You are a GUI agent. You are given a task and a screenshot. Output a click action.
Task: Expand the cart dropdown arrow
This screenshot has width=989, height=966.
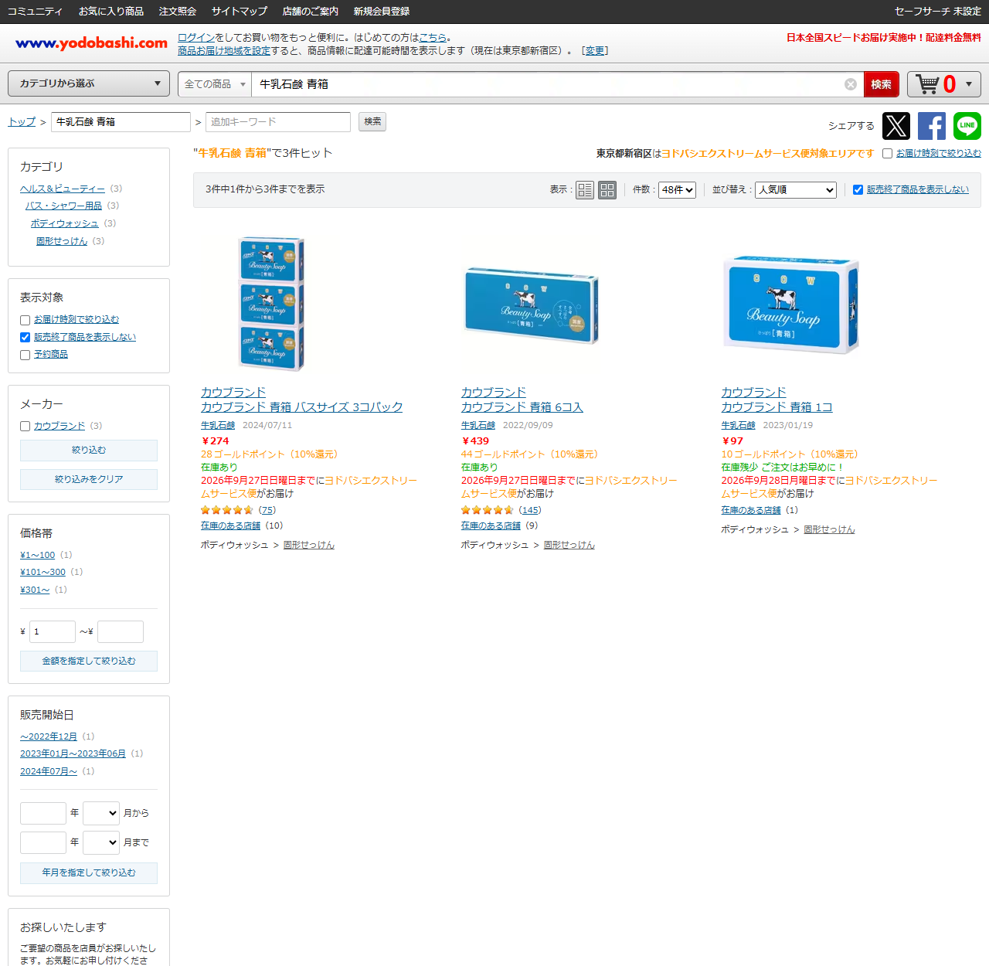[x=969, y=83]
